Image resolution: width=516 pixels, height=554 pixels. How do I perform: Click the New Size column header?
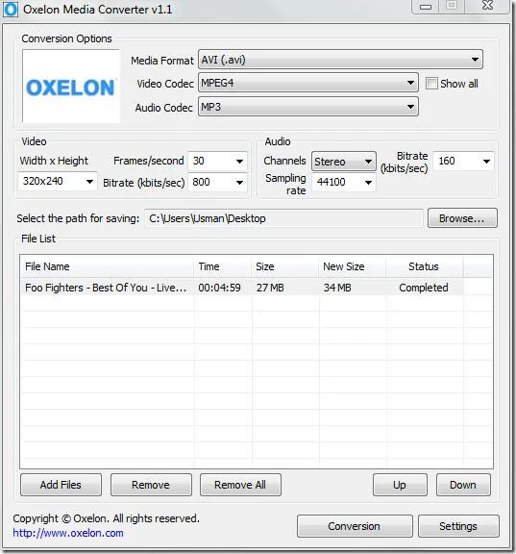353,266
